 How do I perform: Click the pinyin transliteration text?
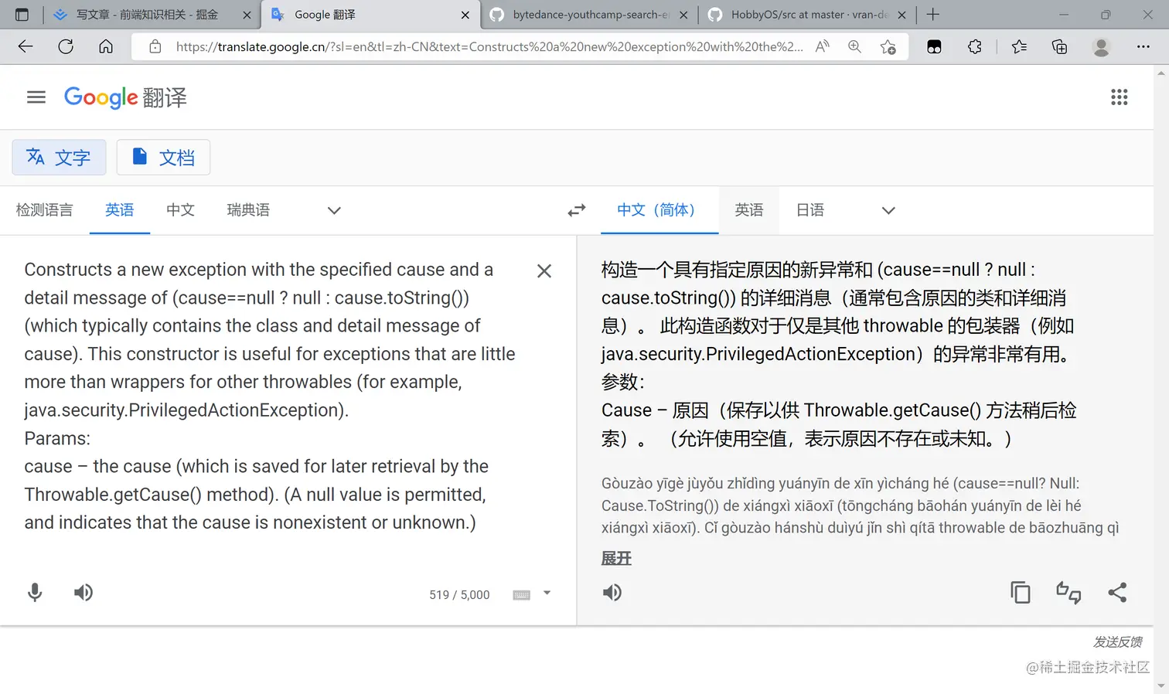pos(860,505)
